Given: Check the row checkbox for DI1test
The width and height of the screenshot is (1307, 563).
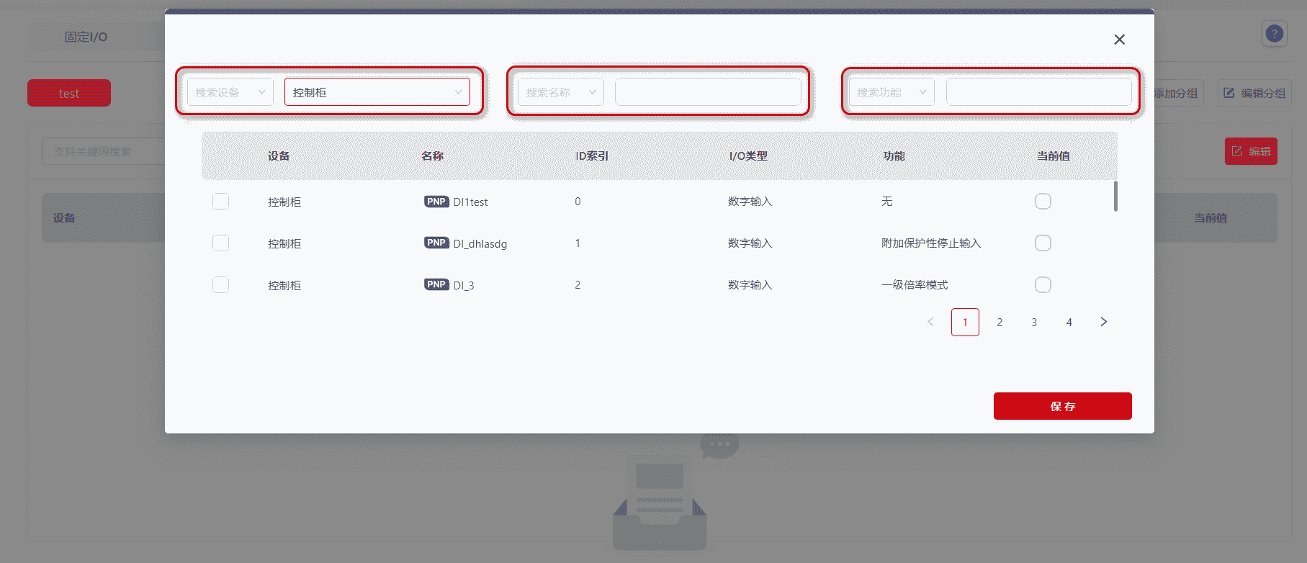Looking at the screenshot, I should pyautogui.click(x=220, y=202).
